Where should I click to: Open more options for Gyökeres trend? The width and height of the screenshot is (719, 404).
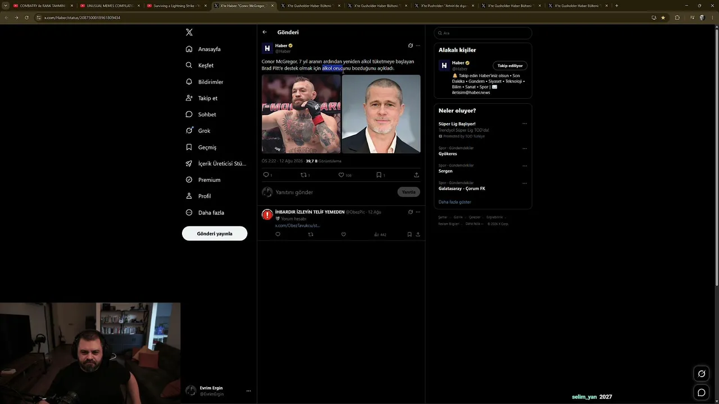point(525,149)
